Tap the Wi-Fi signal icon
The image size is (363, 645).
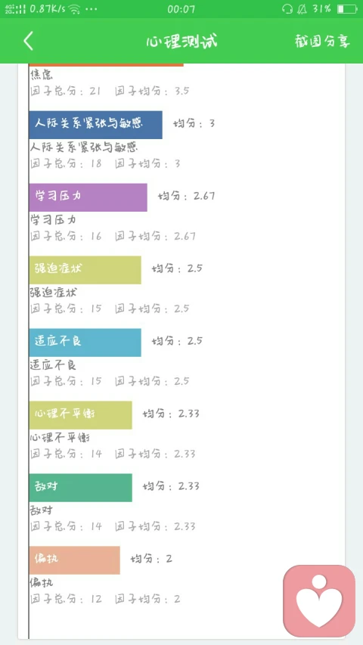pyautogui.click(x=74, y=9)
